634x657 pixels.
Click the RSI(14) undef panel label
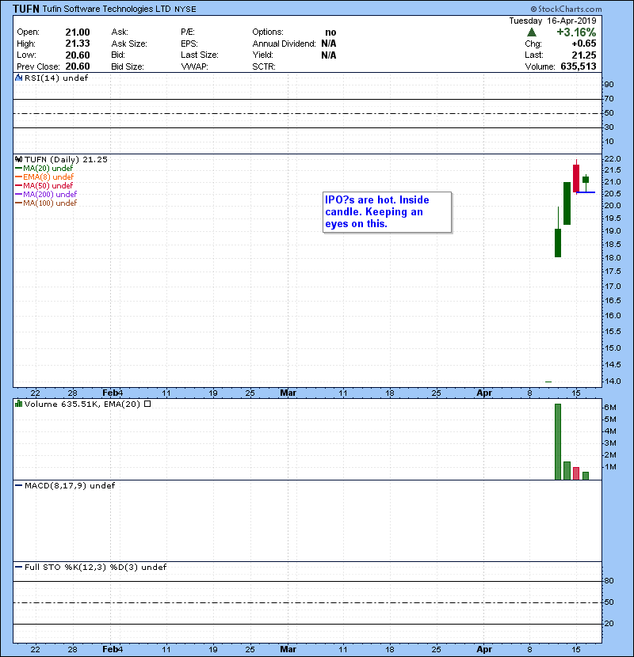pyautogui.click(x=56, y=78)
